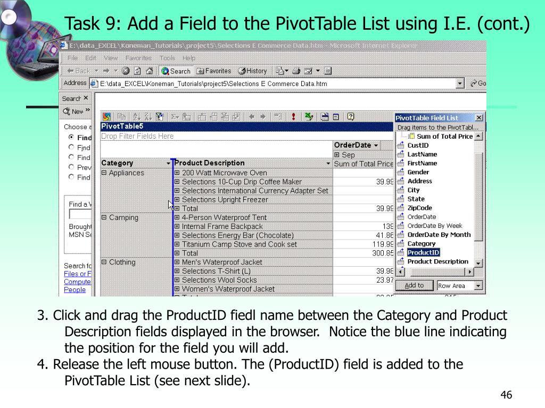The height and width of the screenshot is (408, 545).
Task: Click the Move to Filter Area icon
Action: tap(225, 117)
